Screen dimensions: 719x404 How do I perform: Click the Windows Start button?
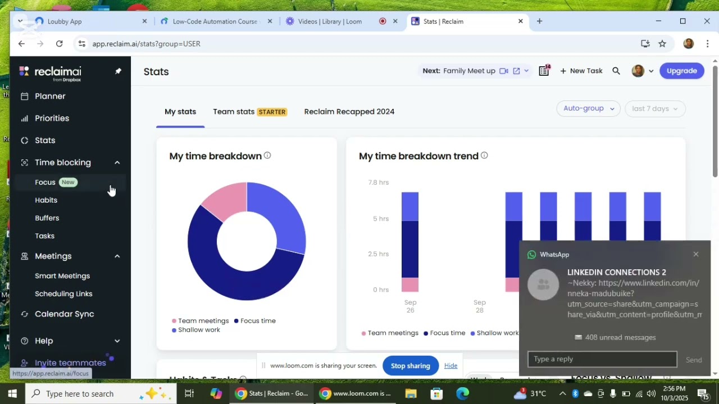pyautogui.click(x=12, y=394)
